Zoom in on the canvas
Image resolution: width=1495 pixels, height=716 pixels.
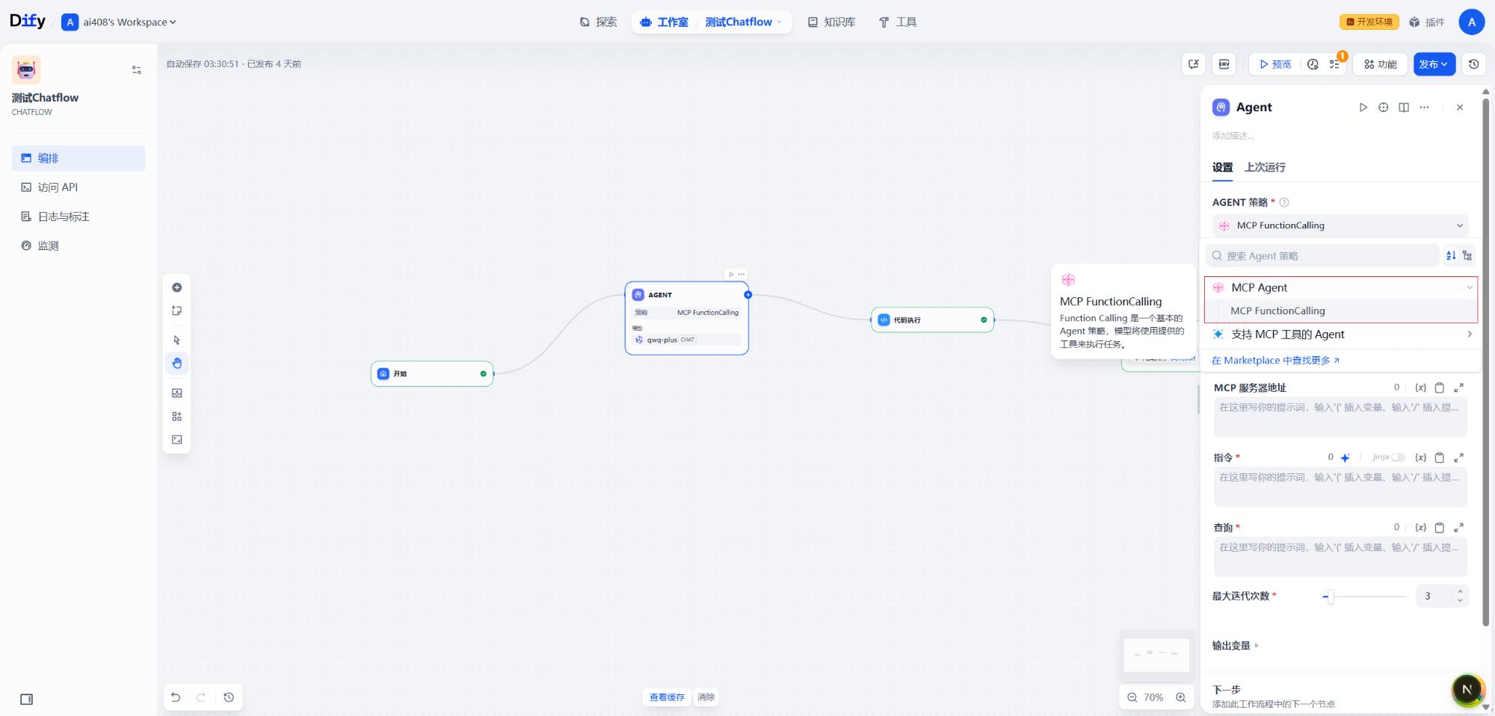[x=1181, y=697]
